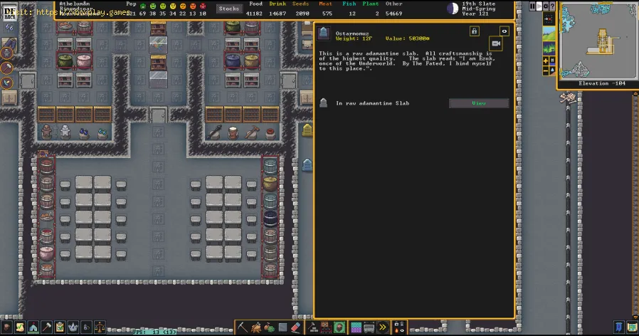Toggle the eye visibility icon
Screen dimensions: 639x336
tap(505, 31)
